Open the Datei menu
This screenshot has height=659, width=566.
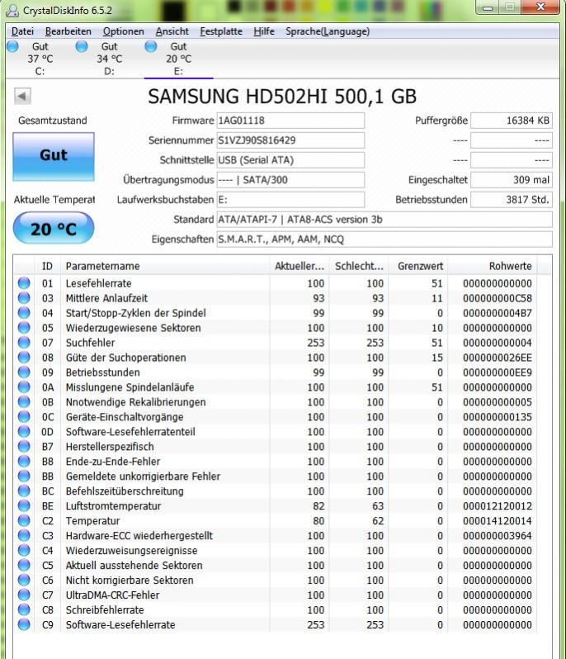(22, 31)
